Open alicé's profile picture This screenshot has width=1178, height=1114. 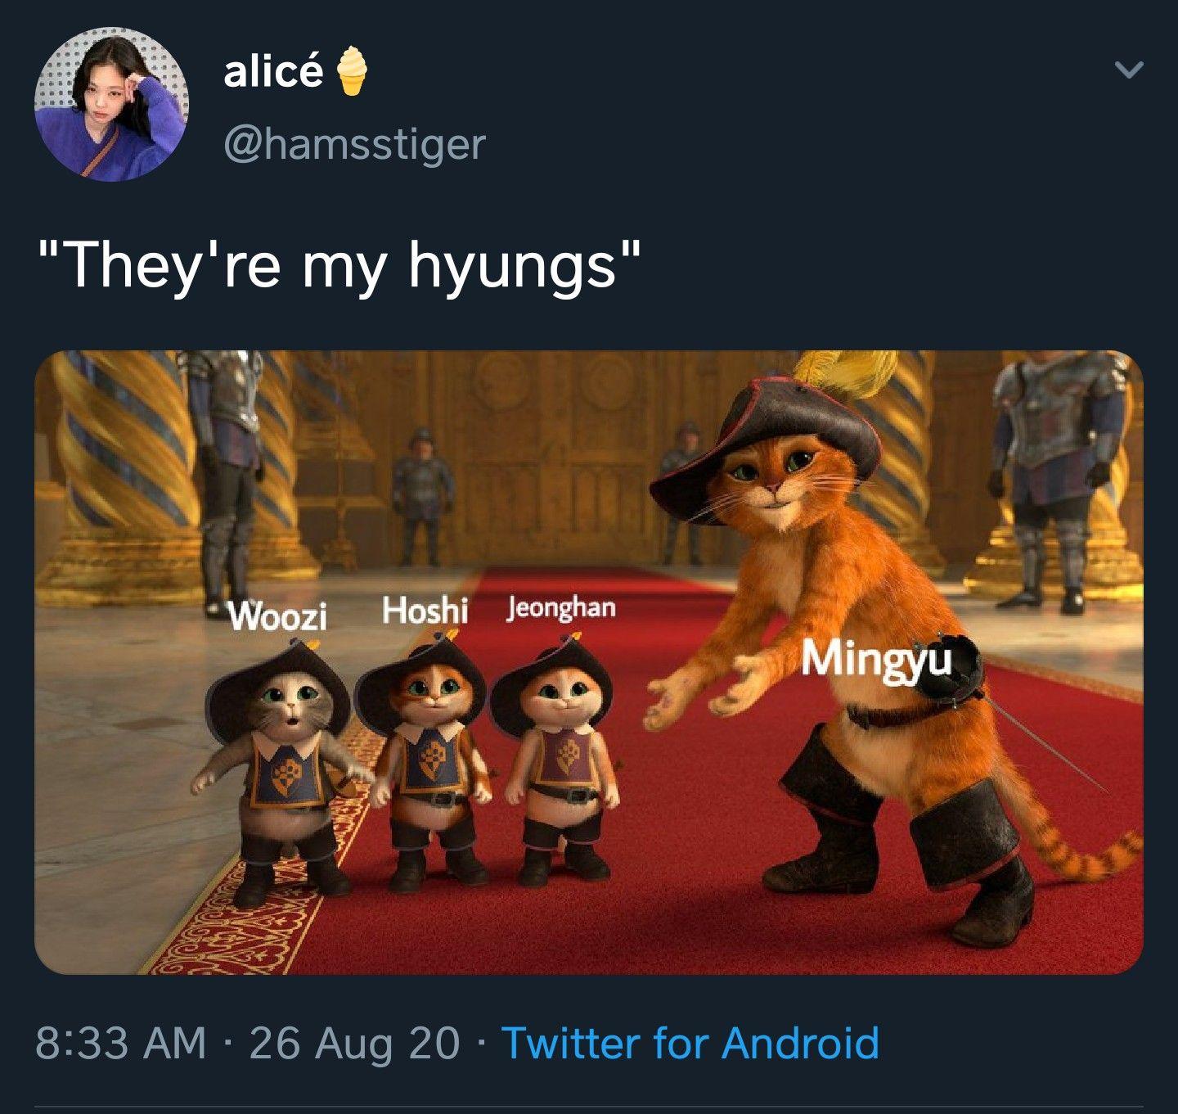click(110, 105)
